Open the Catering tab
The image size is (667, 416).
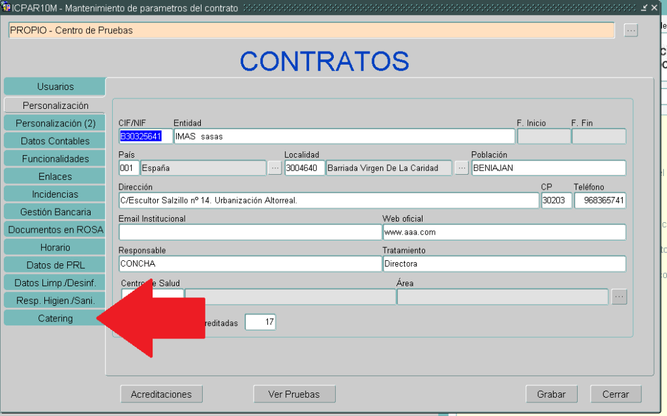click(55, 318)
